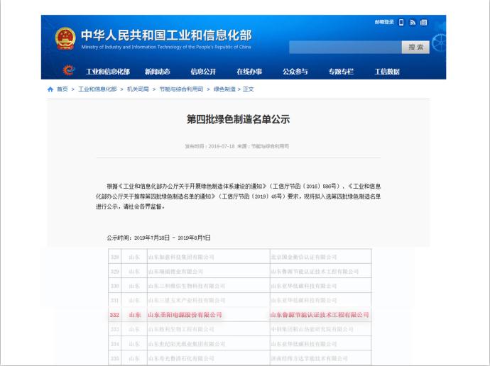Image resolution: width=490 pixels, height=366 pixels.
Task: Click the 工信数据 navigation item
Action: coord(387,72)
